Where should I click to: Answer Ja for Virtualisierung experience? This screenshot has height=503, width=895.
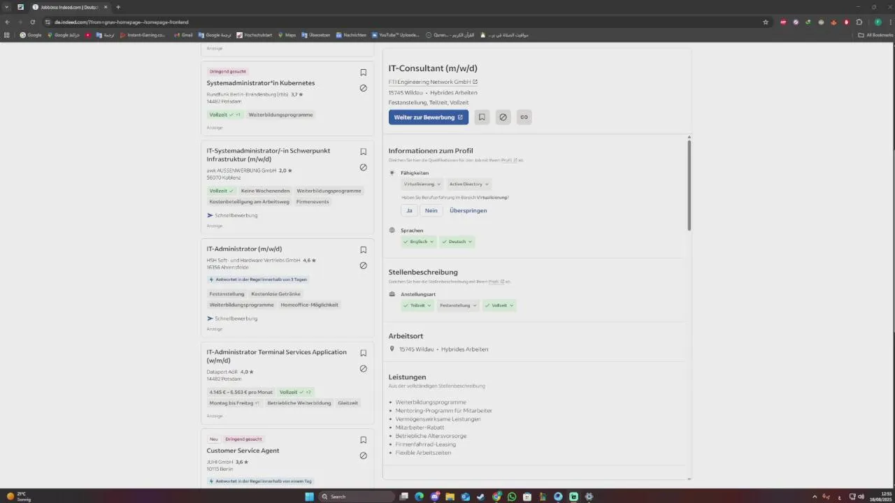click(410, 210)
